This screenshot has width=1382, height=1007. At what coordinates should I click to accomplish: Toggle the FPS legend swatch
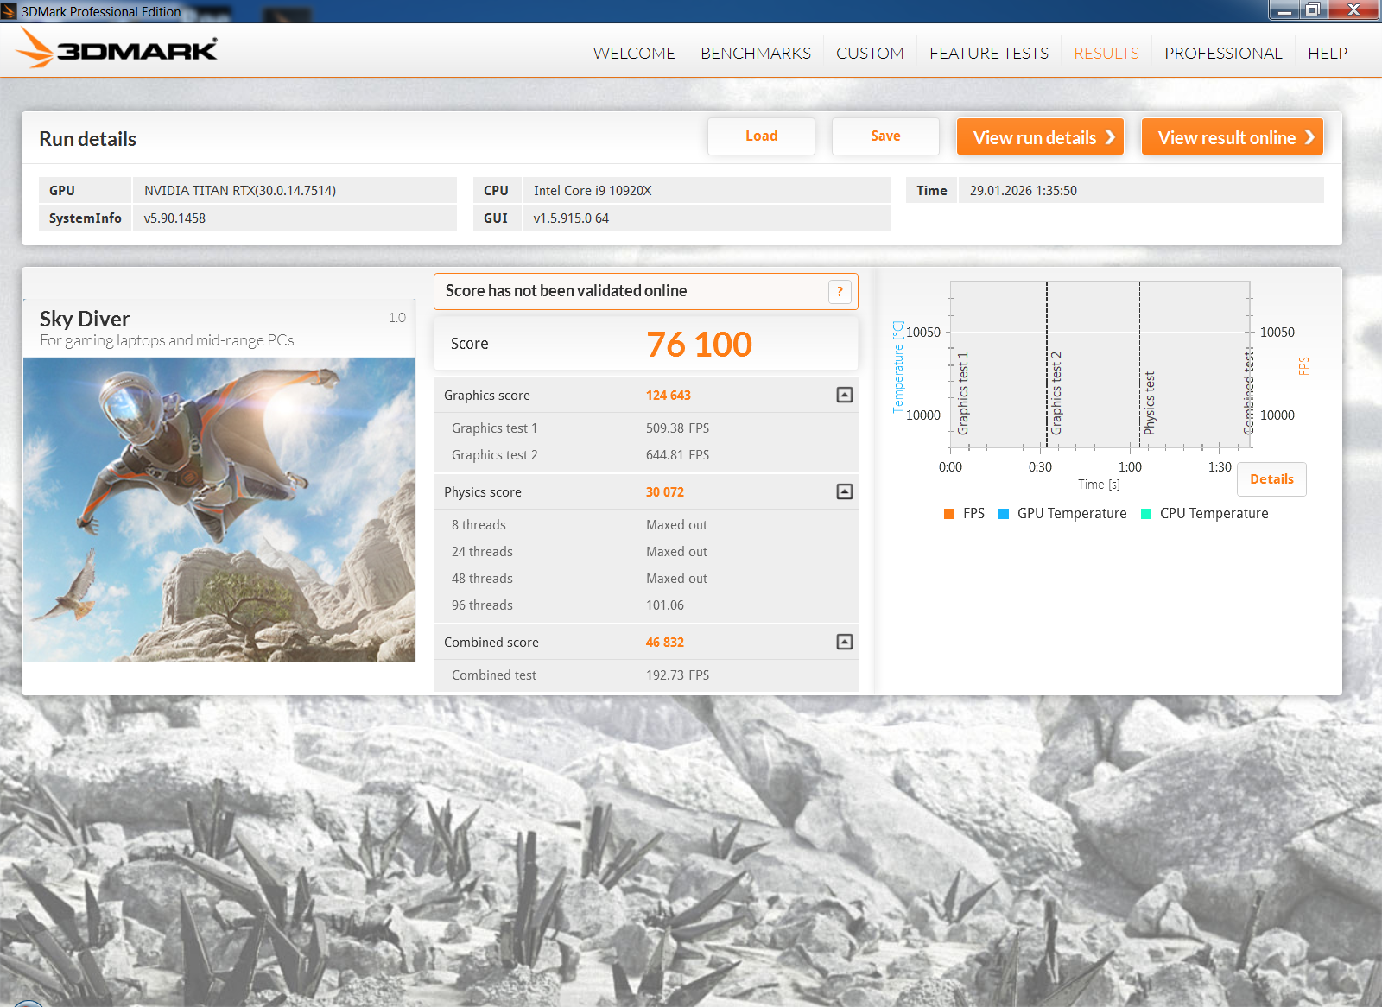pos(949,514)
